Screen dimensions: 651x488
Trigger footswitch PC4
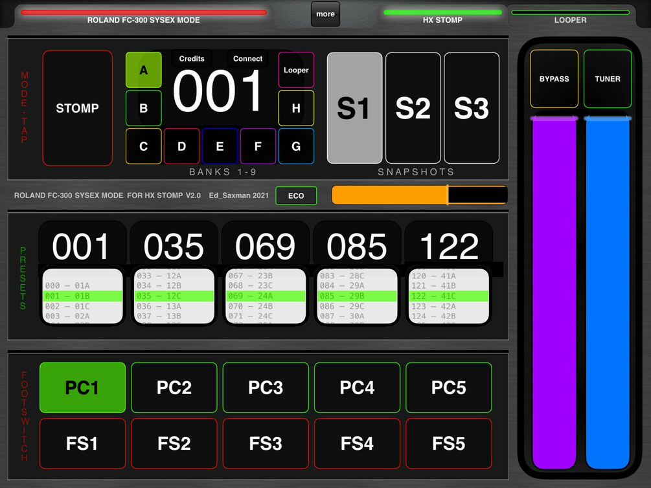pyautogui.click(x=357, y=388)
